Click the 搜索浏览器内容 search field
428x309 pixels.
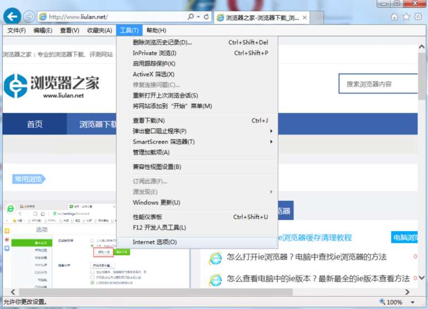coord(379,84)
